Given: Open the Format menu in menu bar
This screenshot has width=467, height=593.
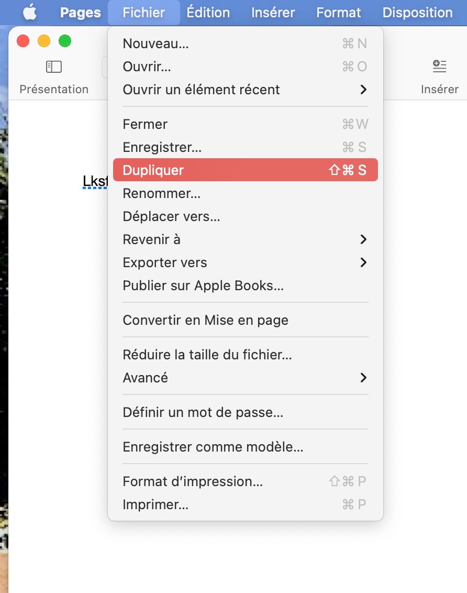Looking at the screenshot, I should (x=339, y=13).
